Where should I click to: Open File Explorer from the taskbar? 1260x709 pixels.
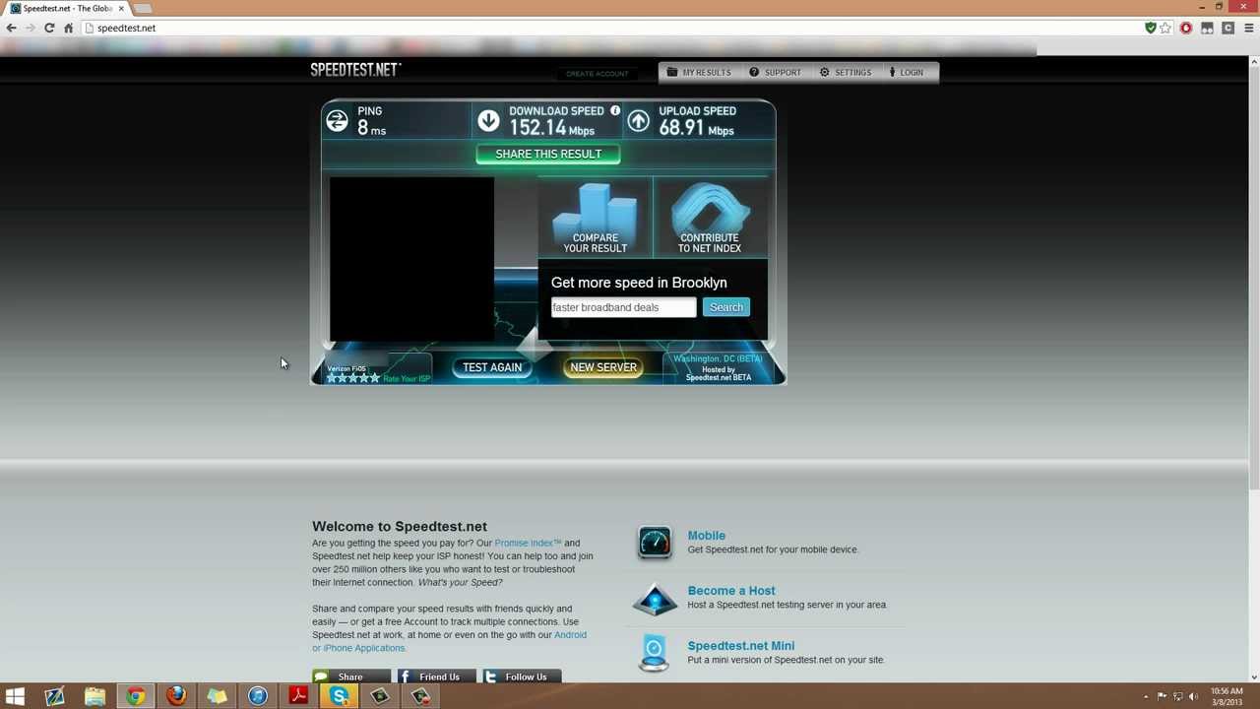[x=94, y=697]
